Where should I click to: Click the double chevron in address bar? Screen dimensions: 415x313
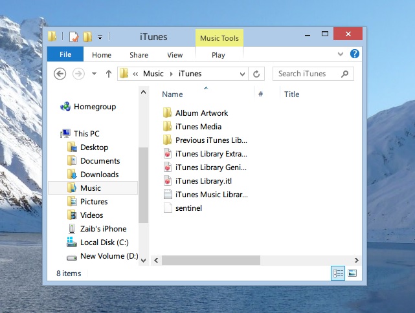[x=135, y=74]
